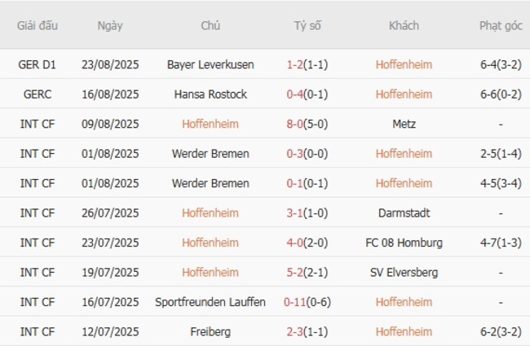Screen dimensions: 530x346
Task: Click the Ngày column header
Action: point(110,25)
